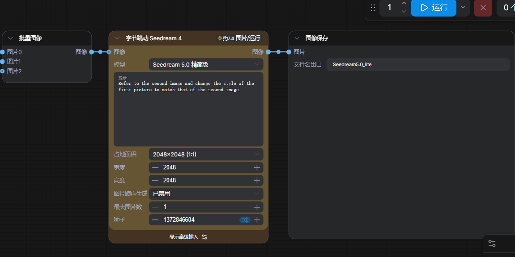Click the blue 运行 run button

433,7
